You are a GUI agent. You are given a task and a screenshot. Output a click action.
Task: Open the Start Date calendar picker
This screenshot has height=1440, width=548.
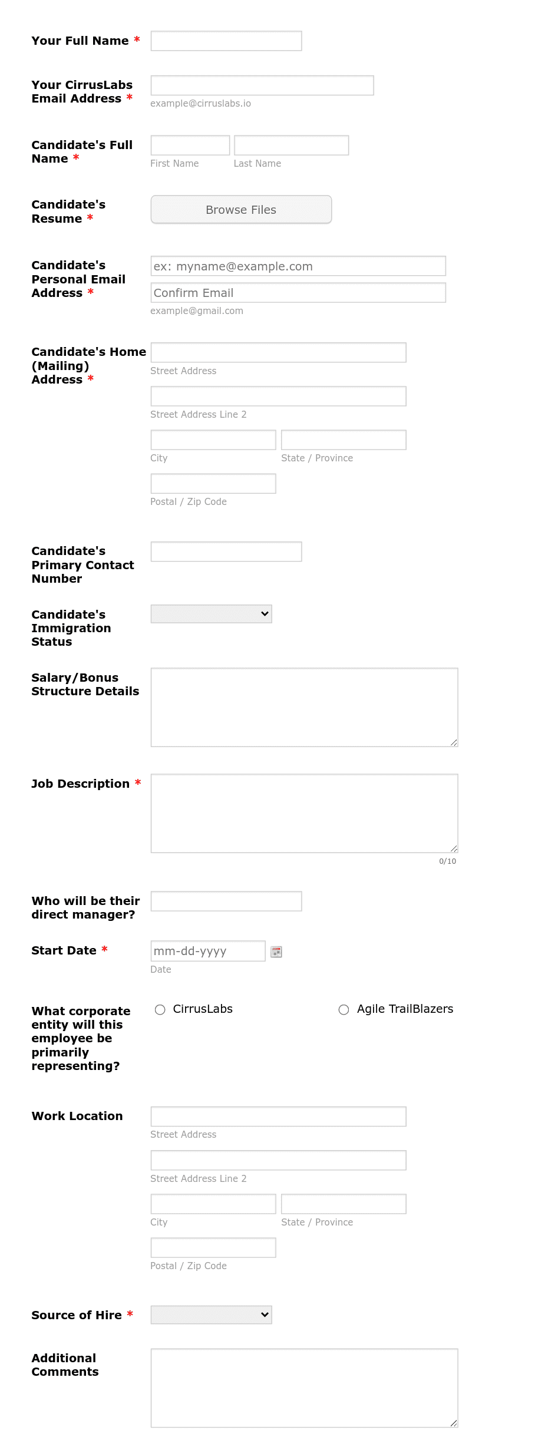coord(276,951)
